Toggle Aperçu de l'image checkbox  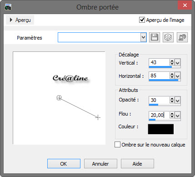click(142, 20)
